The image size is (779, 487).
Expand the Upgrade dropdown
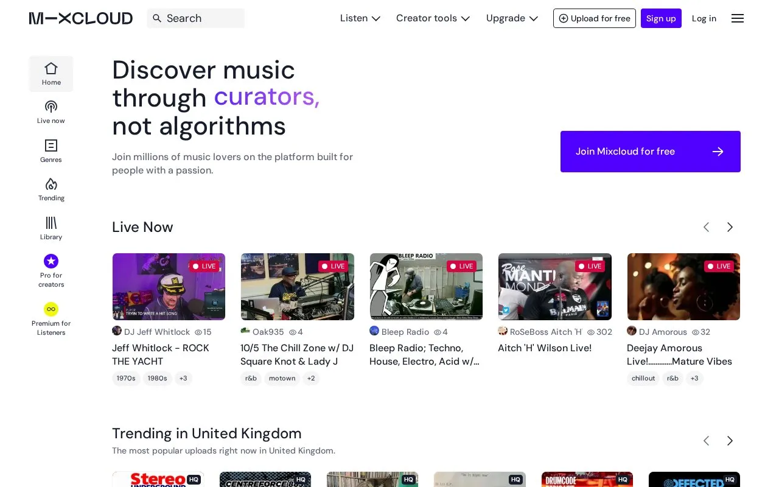512,18
